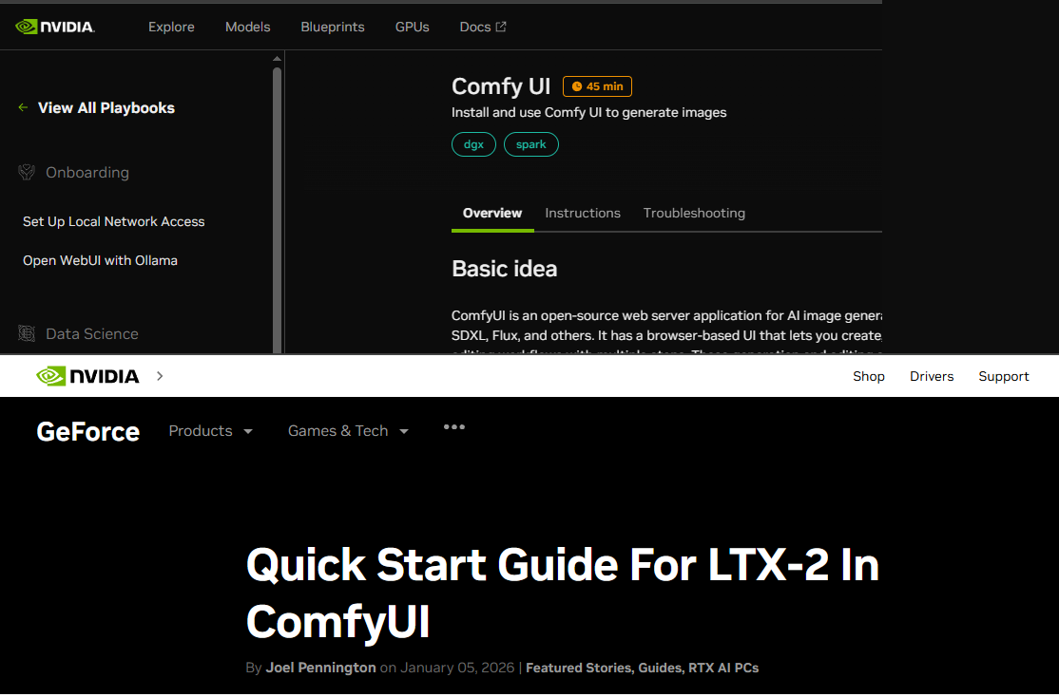1059x697 pixels.
Task: Open the Models menu item
Action: [248, 27]
